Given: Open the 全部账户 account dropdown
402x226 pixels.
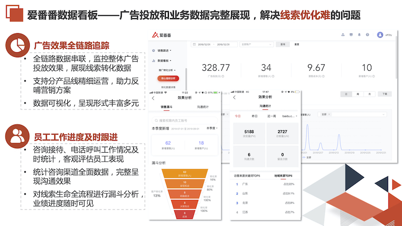Looking at the screenshot, I should pyautogui.click(x=256, y=44).
